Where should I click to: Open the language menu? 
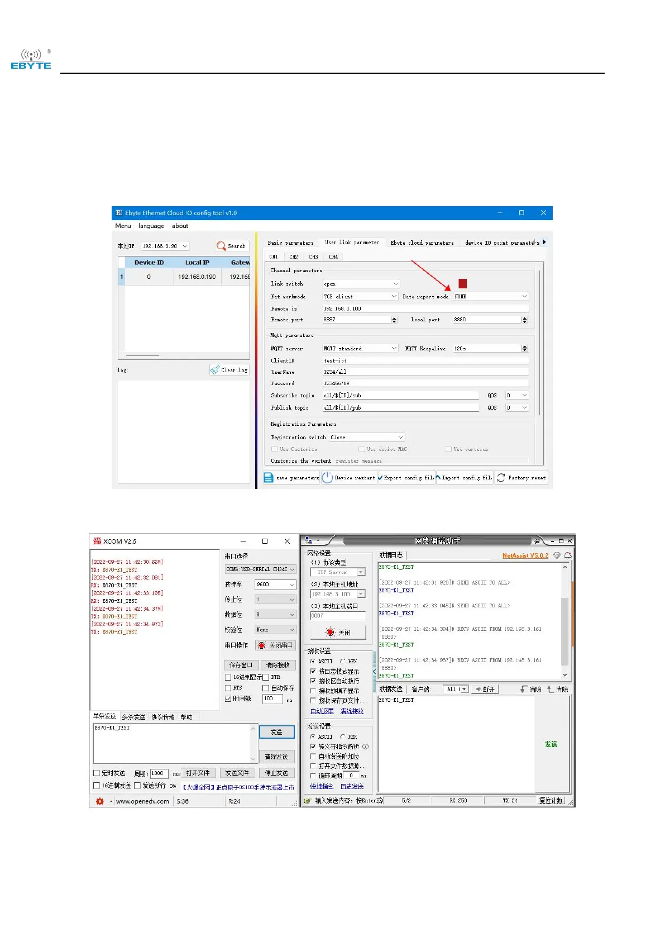click(x=151, y=226)
